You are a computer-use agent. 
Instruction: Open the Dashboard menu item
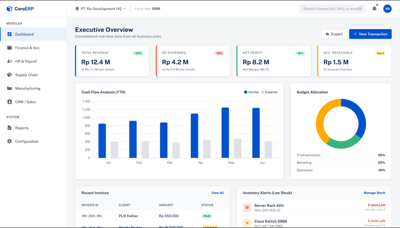[x=24, y=34]
